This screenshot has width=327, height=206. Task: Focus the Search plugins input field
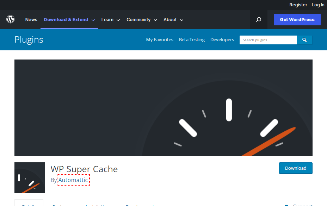268,40
